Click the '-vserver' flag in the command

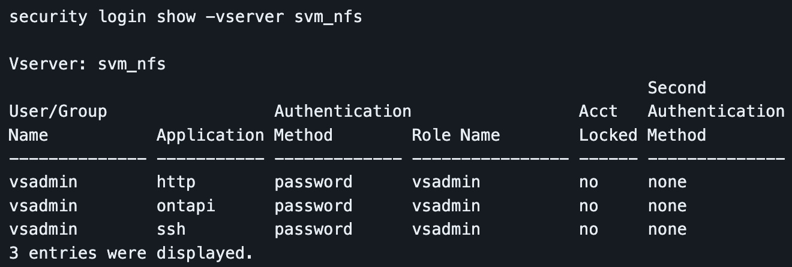[244, 16]
